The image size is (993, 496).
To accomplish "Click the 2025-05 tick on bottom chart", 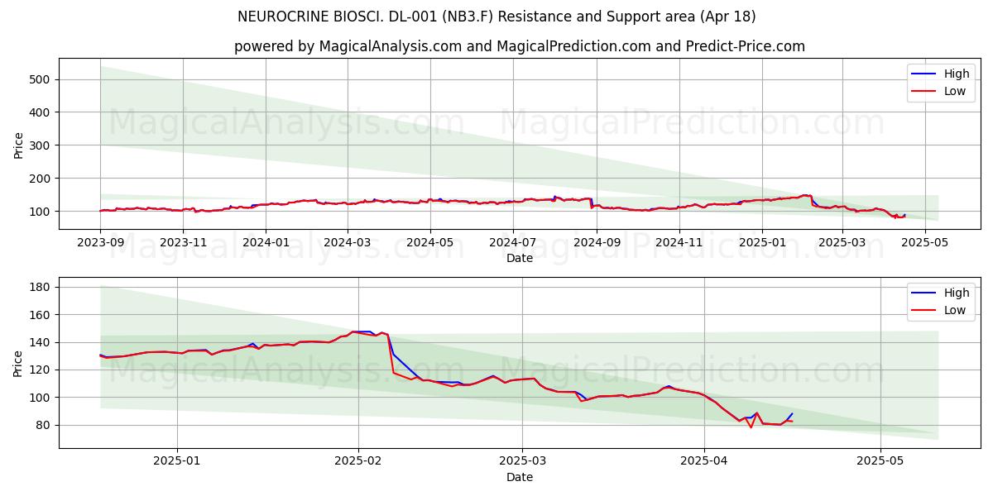I will [x=880, y=461].
